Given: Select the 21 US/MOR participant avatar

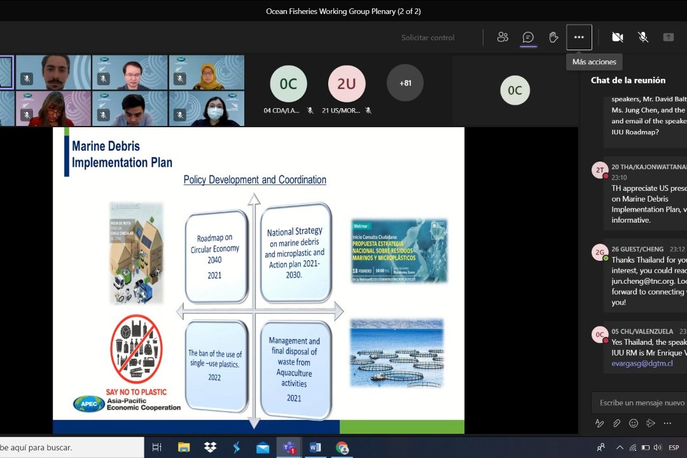Looking at the screenshot, I should 347,84.
